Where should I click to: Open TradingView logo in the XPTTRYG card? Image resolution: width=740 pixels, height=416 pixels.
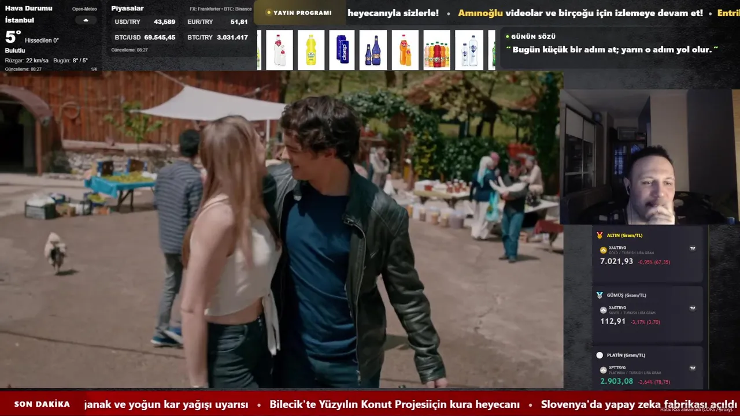[693, 368]
